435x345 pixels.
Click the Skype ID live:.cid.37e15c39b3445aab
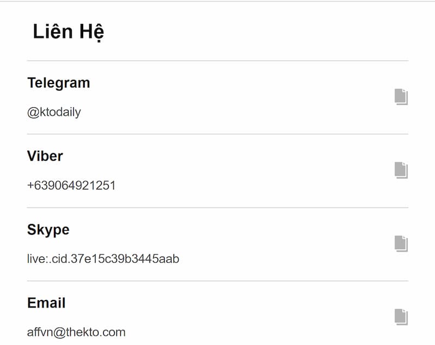click(103, 259)
